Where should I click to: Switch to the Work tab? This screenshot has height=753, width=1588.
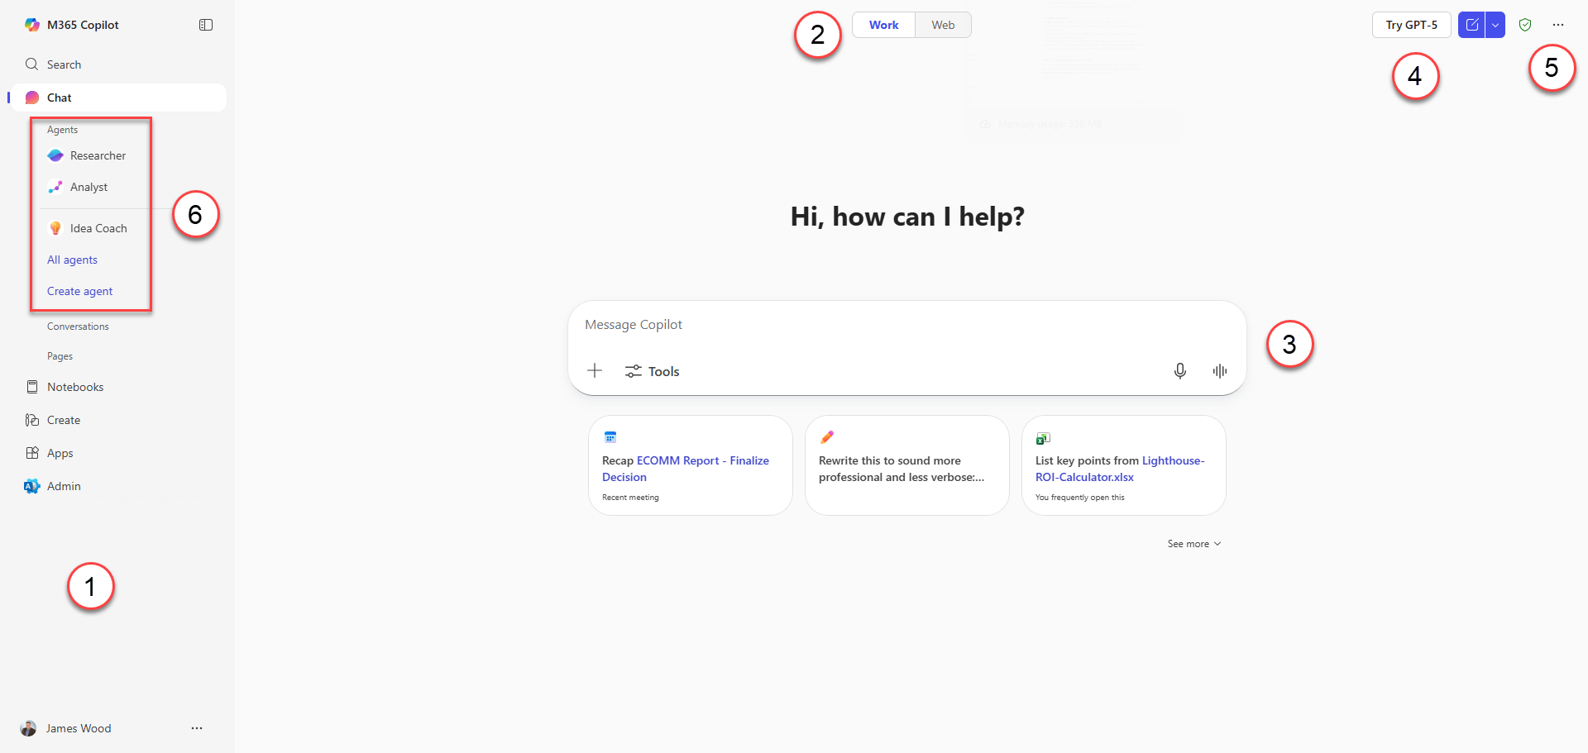tap(883, 25)
